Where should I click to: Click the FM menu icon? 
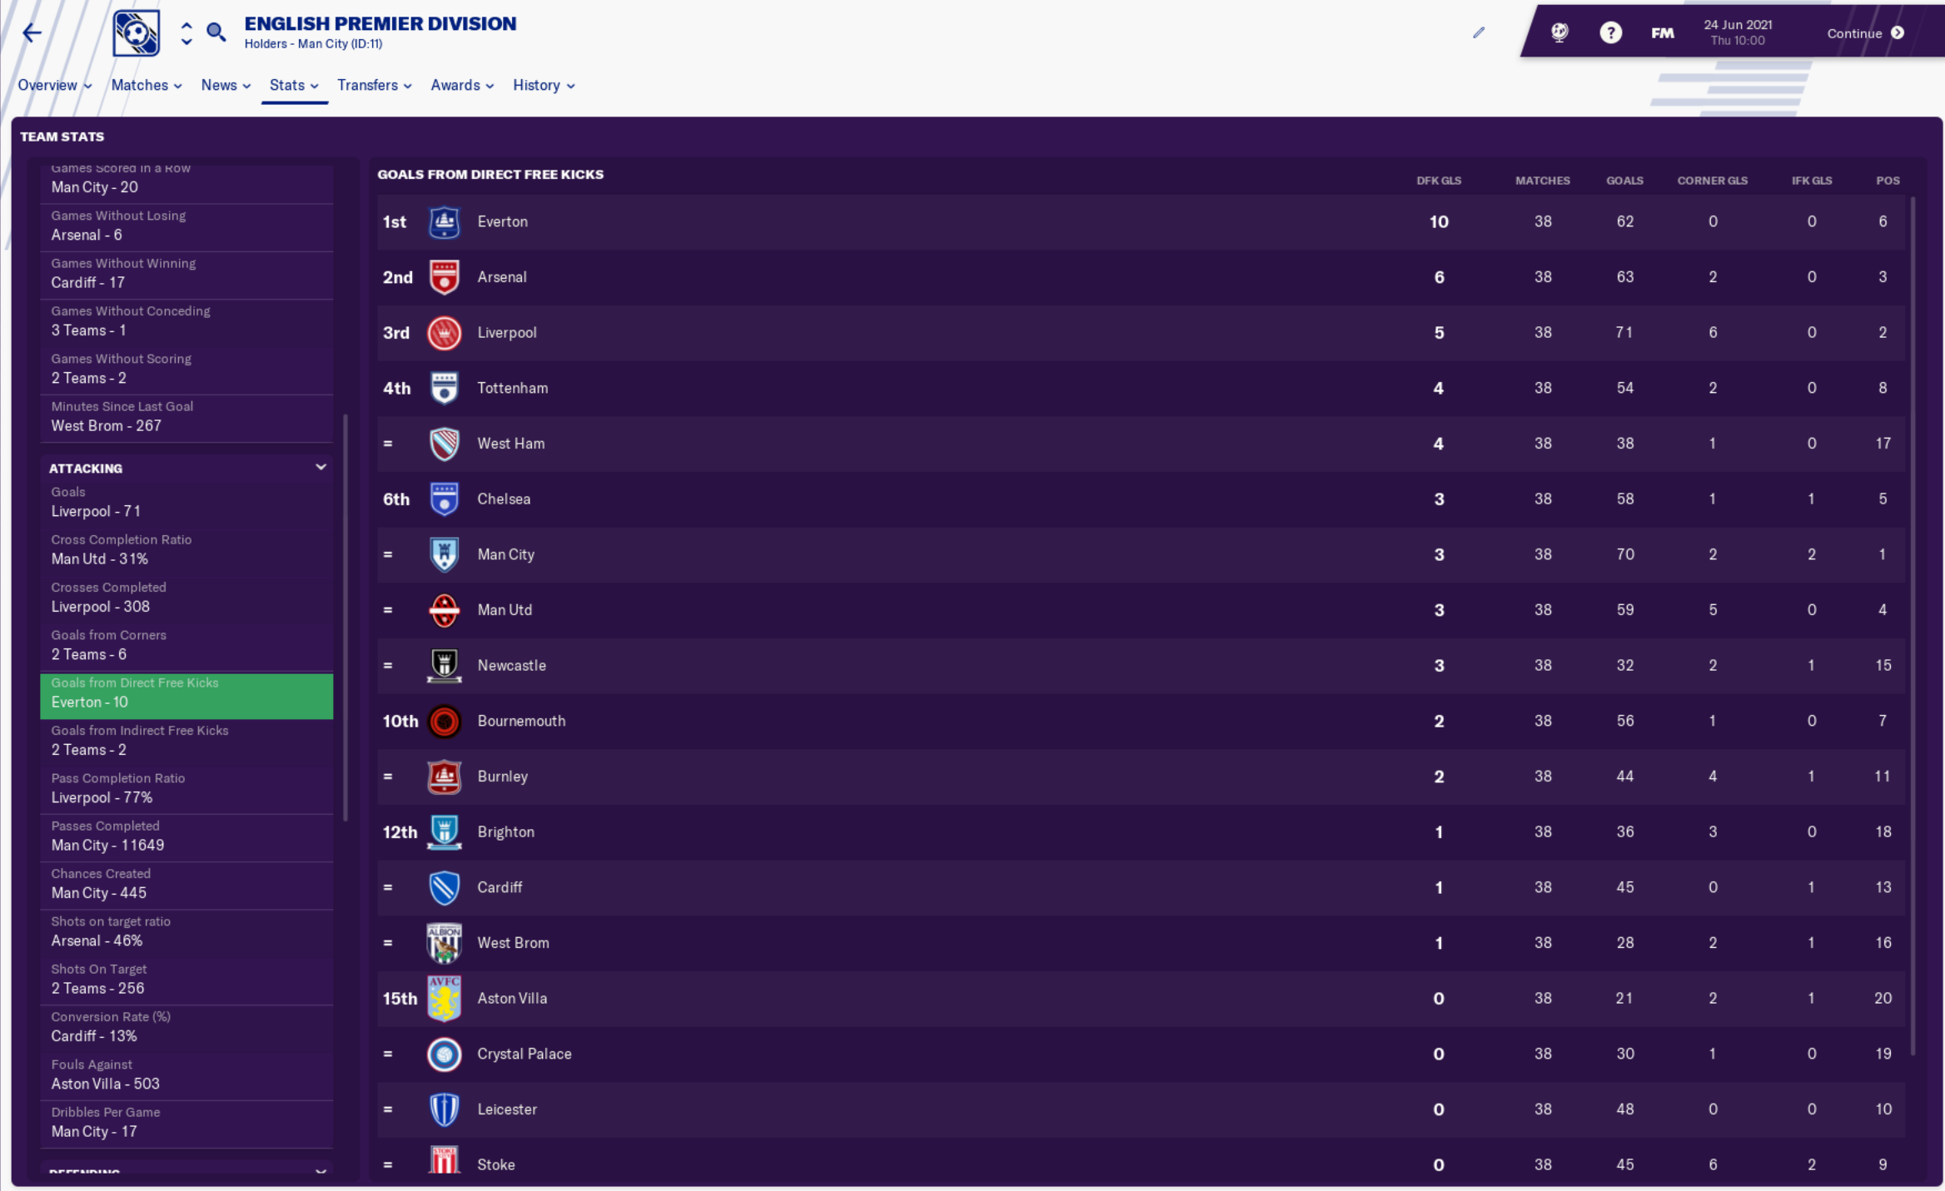point(1662,33)
